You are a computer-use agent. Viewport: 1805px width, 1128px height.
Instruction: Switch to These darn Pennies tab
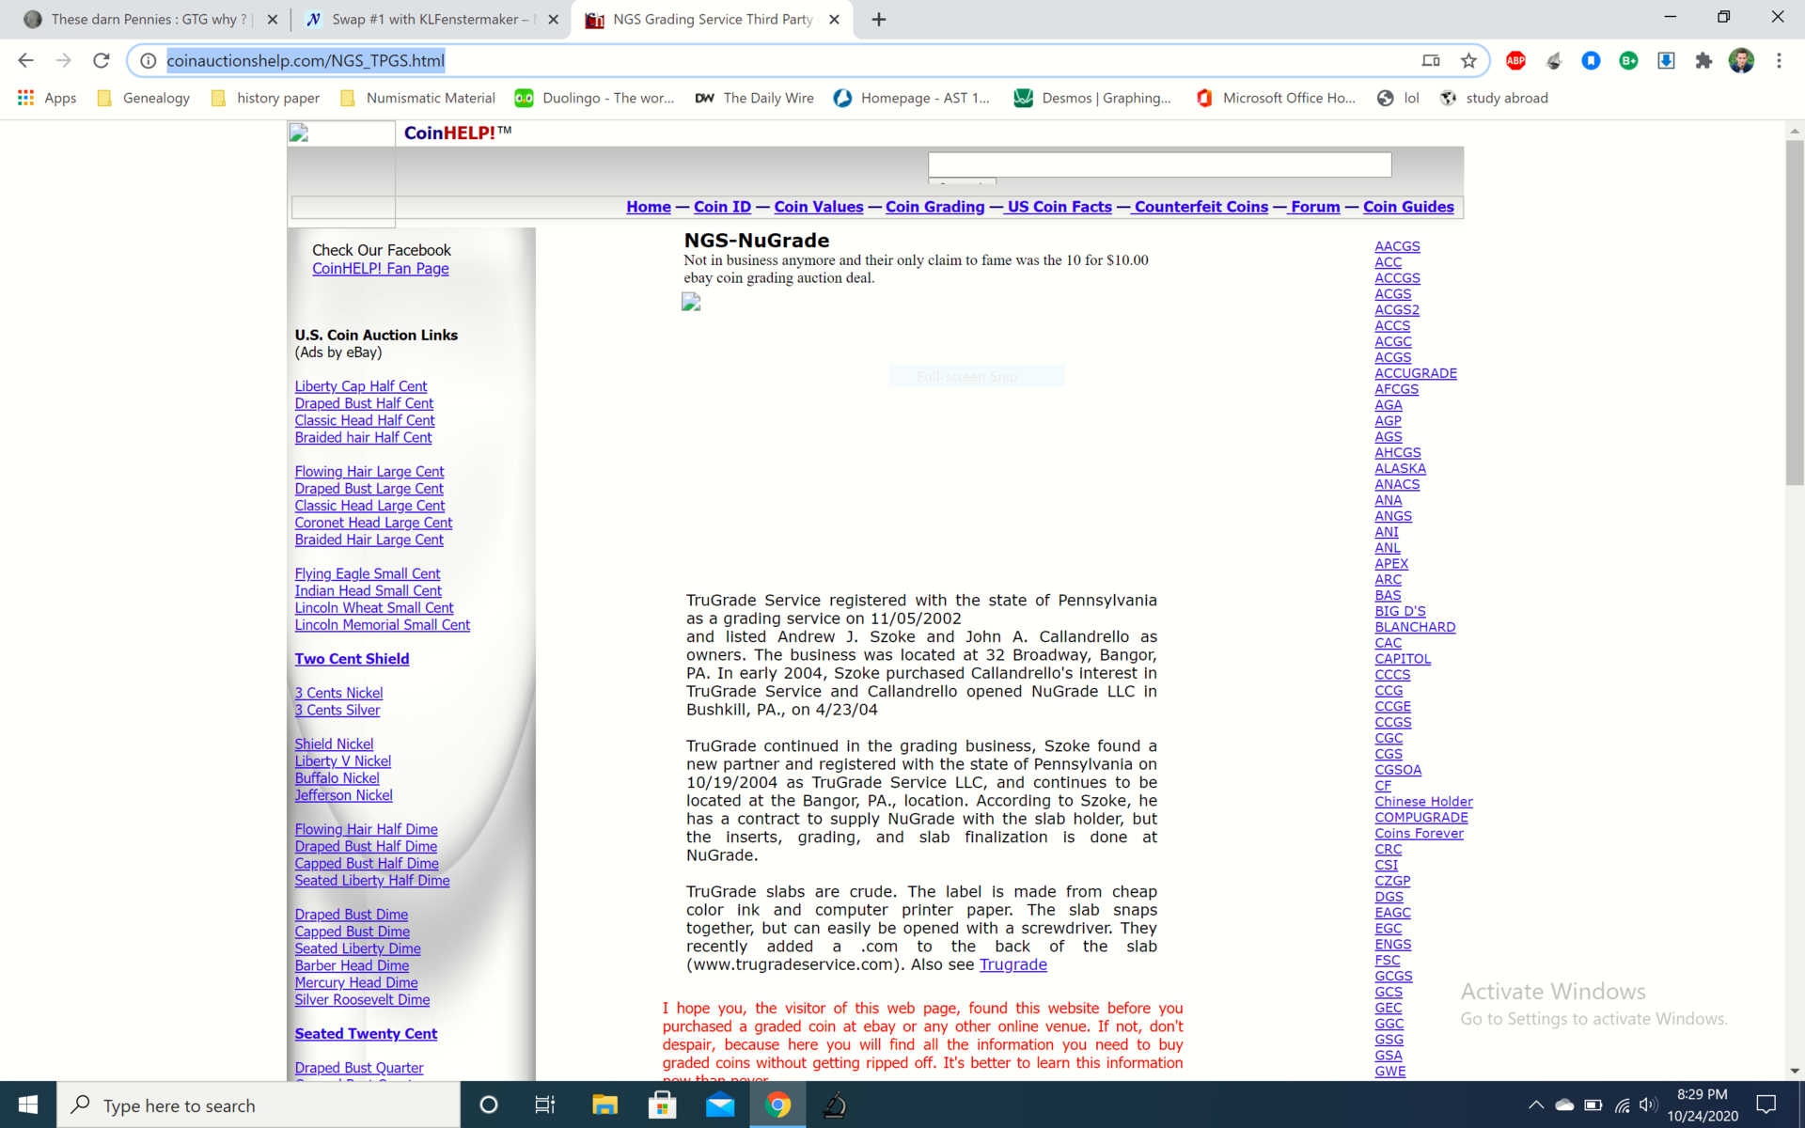click(x=149, y=19)
